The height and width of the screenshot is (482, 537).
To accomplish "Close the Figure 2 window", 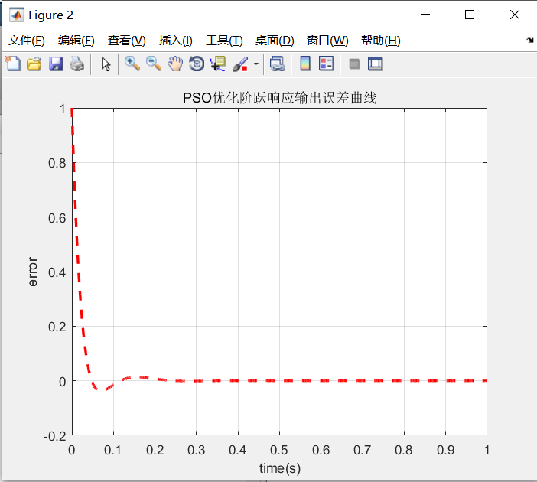I will pyautogui.click(x=514, y=15).
